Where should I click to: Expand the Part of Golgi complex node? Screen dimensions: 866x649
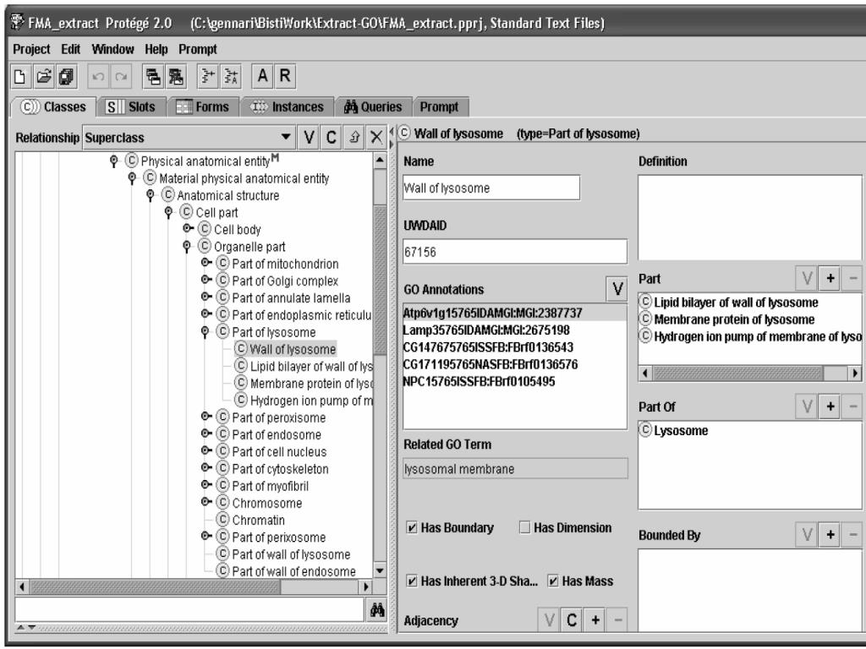point(206,280)
